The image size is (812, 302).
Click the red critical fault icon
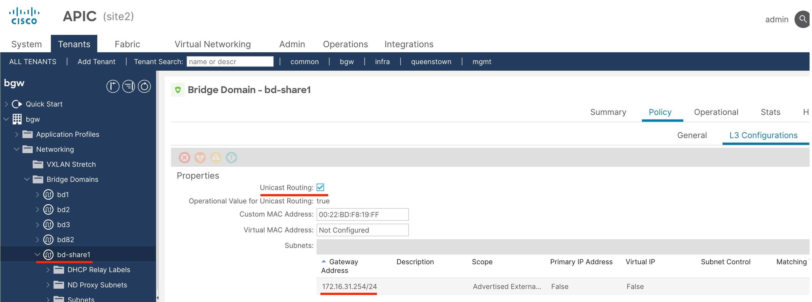tap(184, 158)
